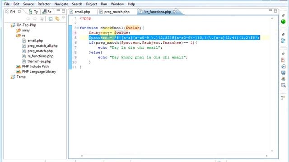Restore the second minimized view stack

tap(283, 35)
